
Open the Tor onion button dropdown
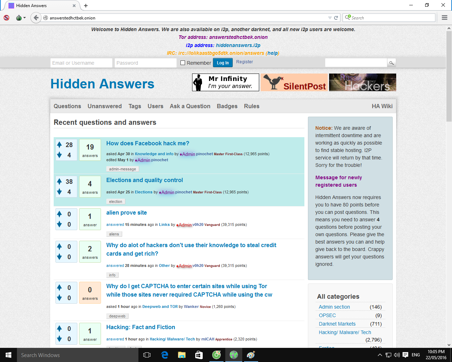pyautogui.click(x=21, y=18)
